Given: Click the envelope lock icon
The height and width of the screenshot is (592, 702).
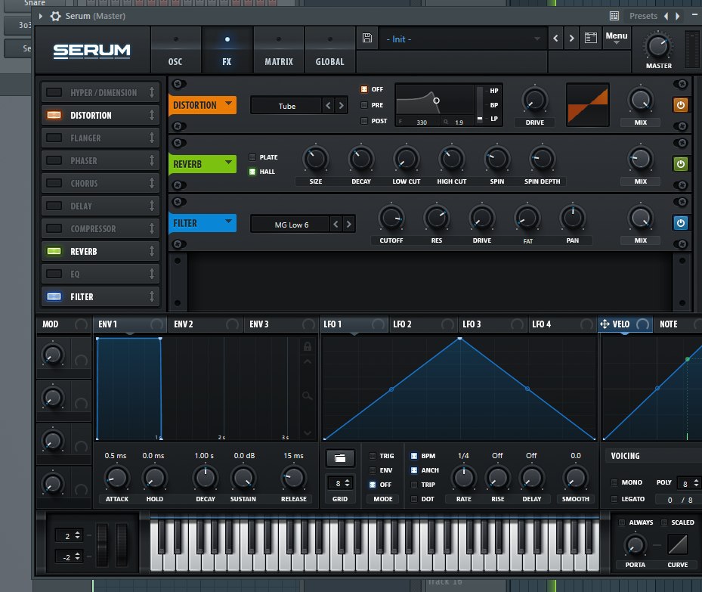Looking at the screenshot, I should coord(307,346).
